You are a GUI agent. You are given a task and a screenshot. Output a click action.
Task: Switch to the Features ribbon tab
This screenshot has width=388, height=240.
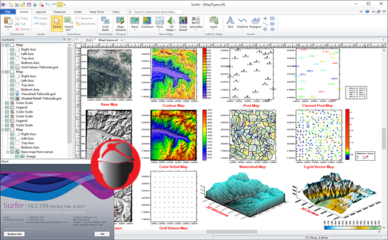coord(59,11)
